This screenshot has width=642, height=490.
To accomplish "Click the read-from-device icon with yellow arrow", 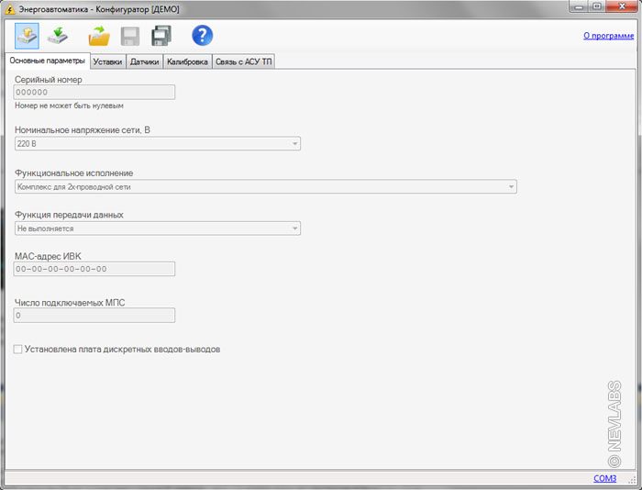I will click(x=28, y=36).
